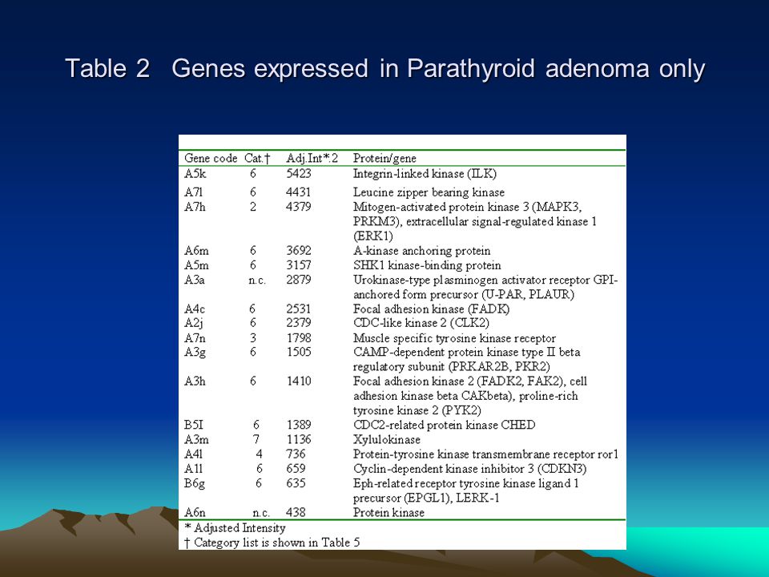Select intensity value '1389'
769x577 pixels.
(299, 425)
